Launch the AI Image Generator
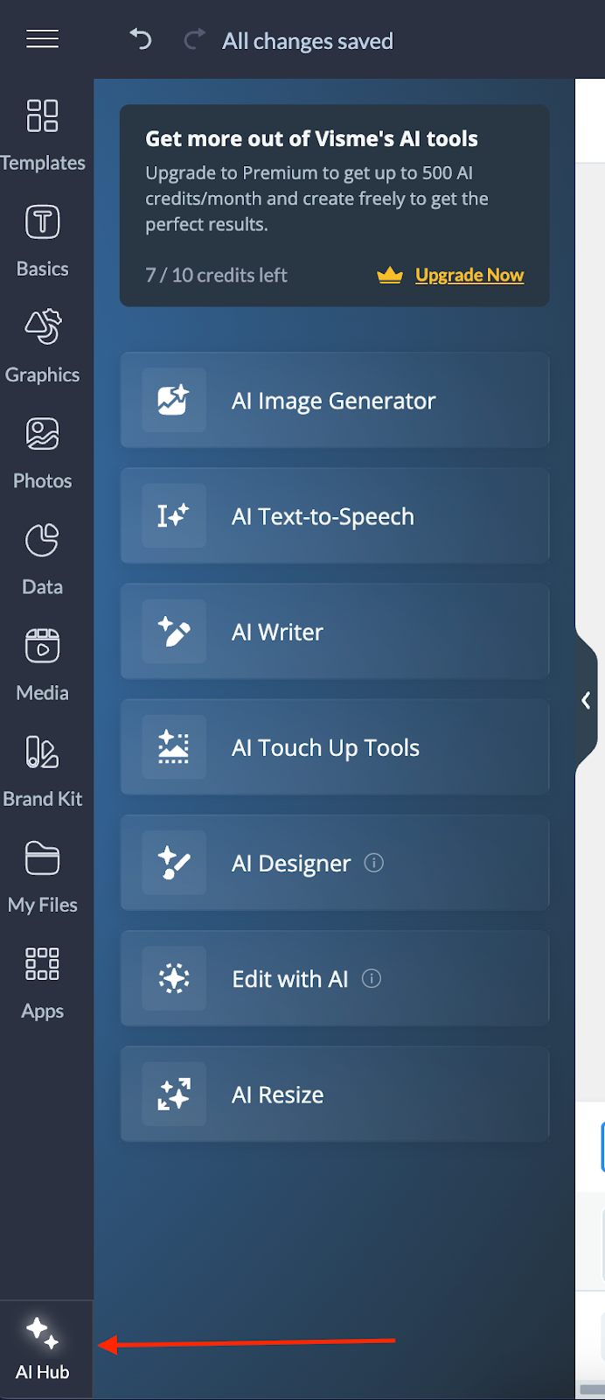Screen dimensions: 605x1400 [x=335, y=400]
